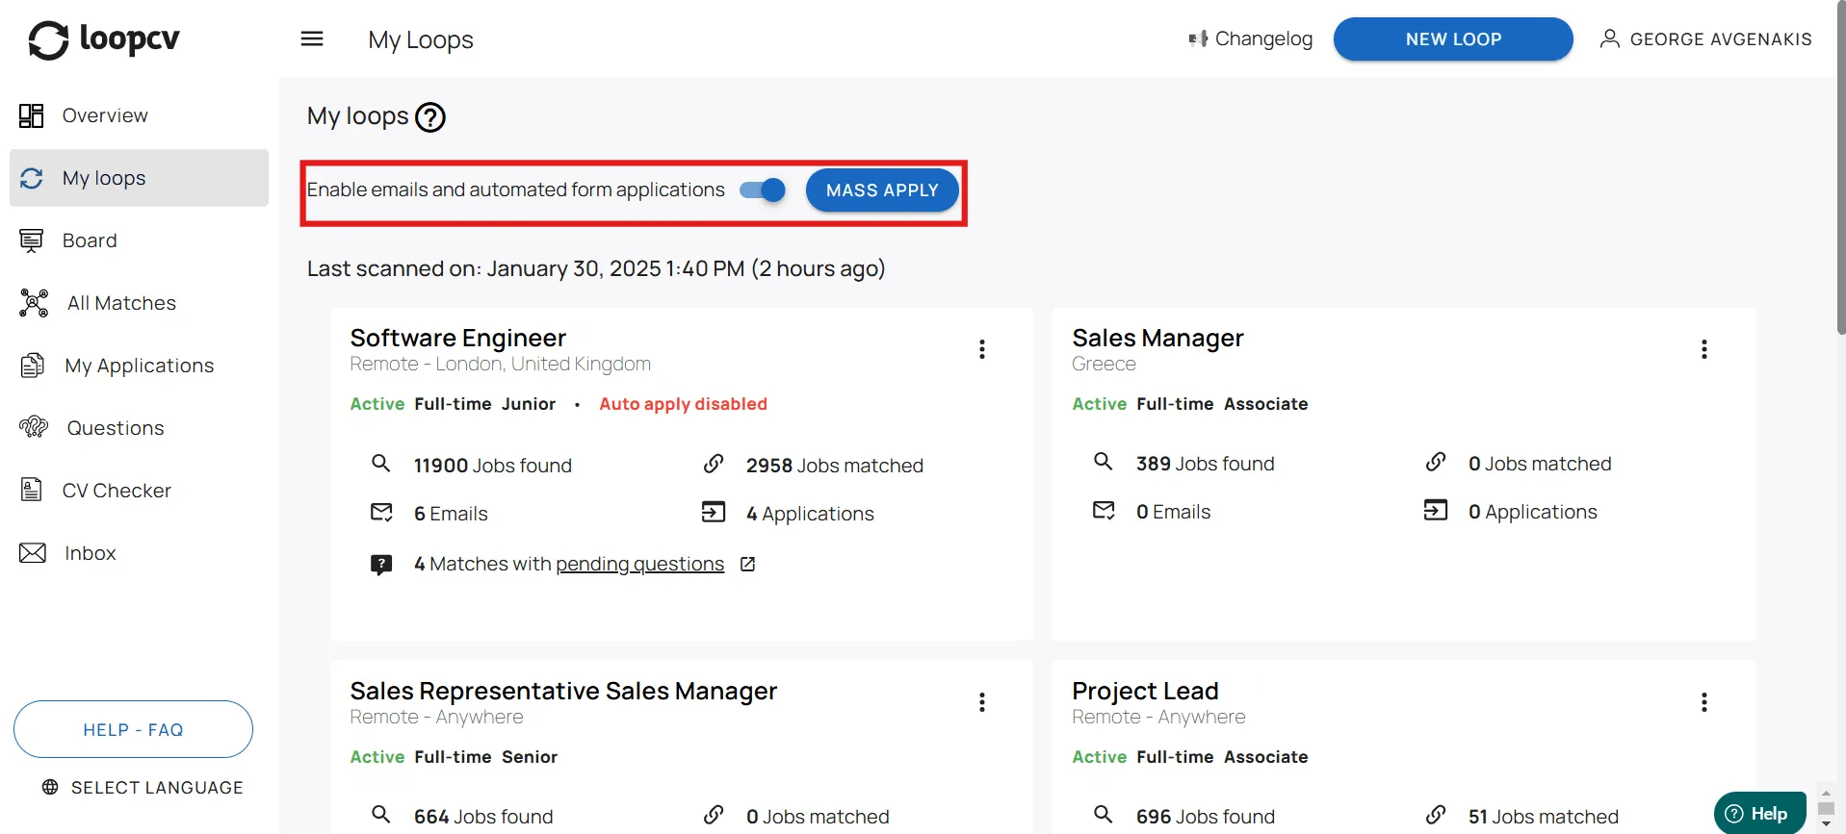Open the Software Engineer loop title
Screen dimensions: 1846x834
[458, 338]
